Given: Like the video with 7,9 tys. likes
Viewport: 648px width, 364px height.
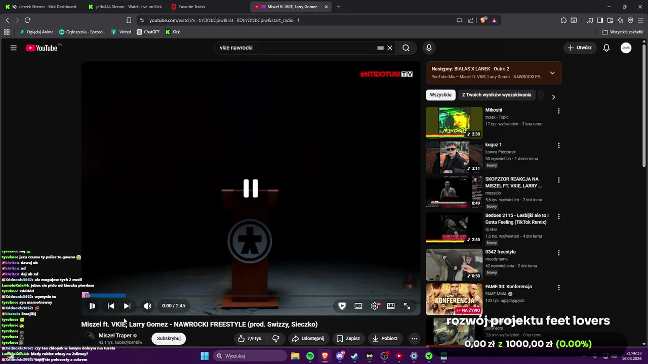Looking at the screenshot, I should click(250, 338).
